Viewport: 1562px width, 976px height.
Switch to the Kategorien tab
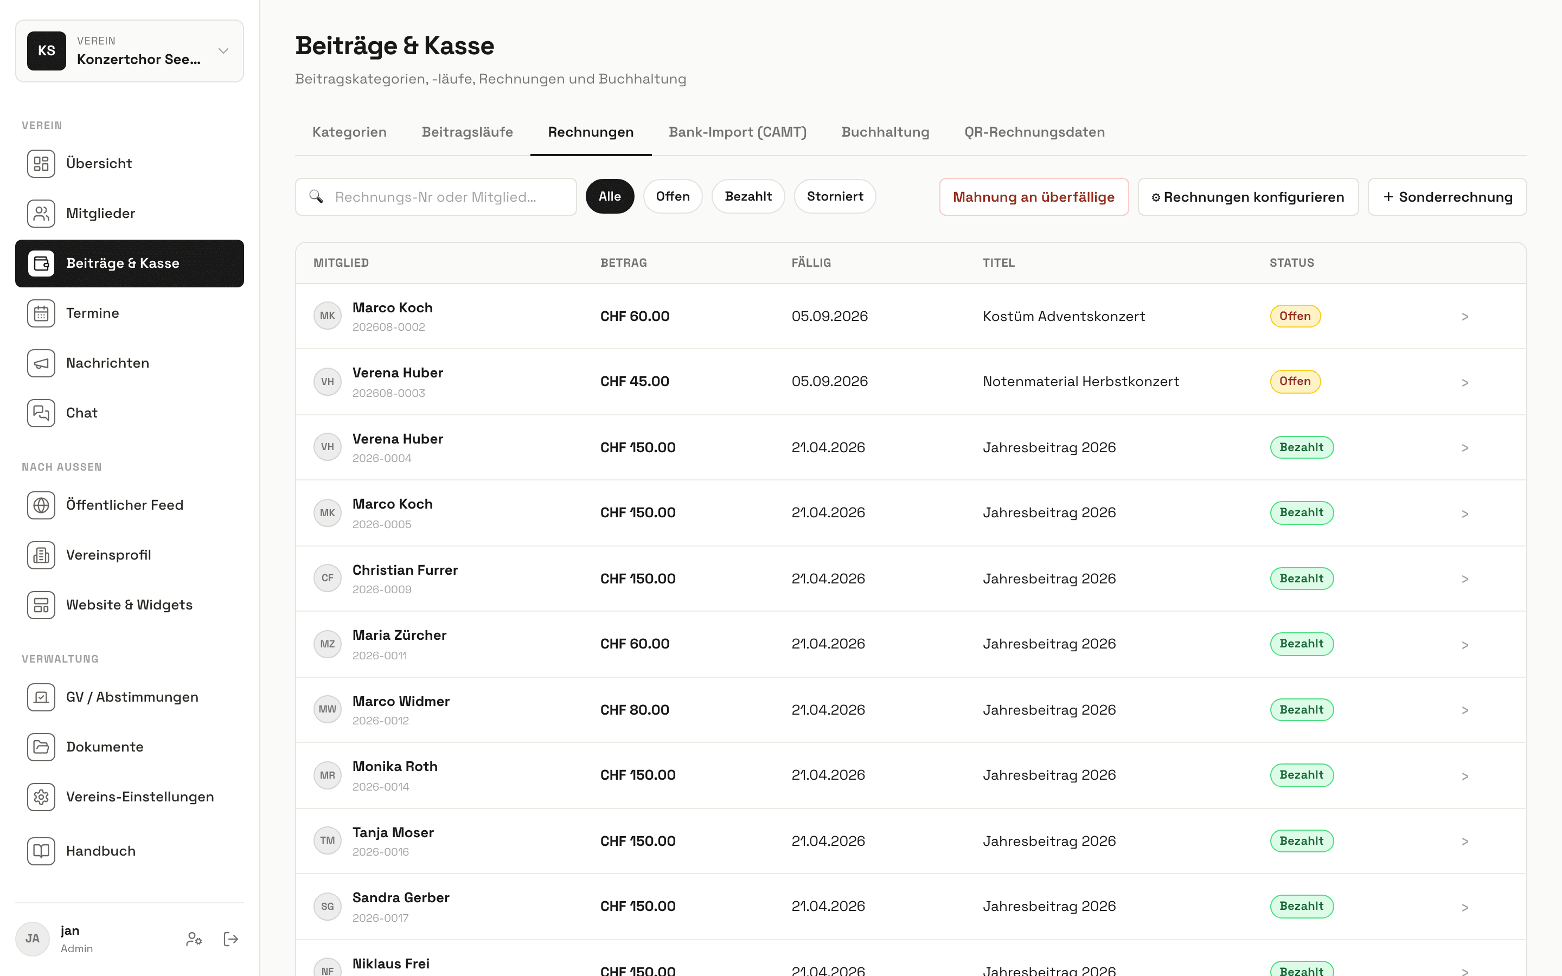click(349, 132)
